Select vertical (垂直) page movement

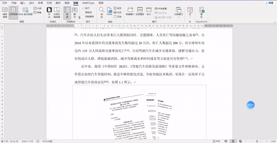(x=67, y=13)
